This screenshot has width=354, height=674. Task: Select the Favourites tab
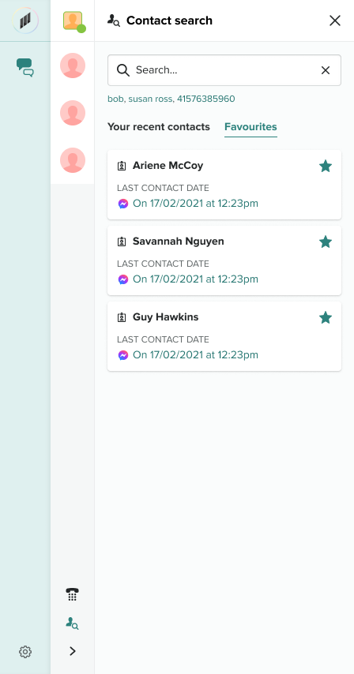250,127
